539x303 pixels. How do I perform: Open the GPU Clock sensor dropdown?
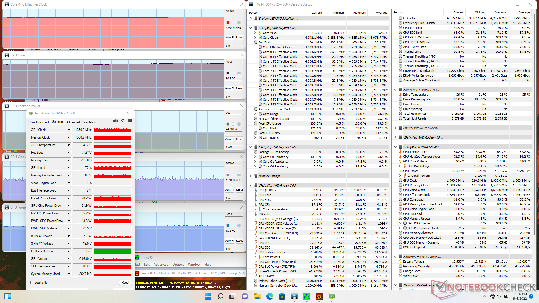click(68, 130)
